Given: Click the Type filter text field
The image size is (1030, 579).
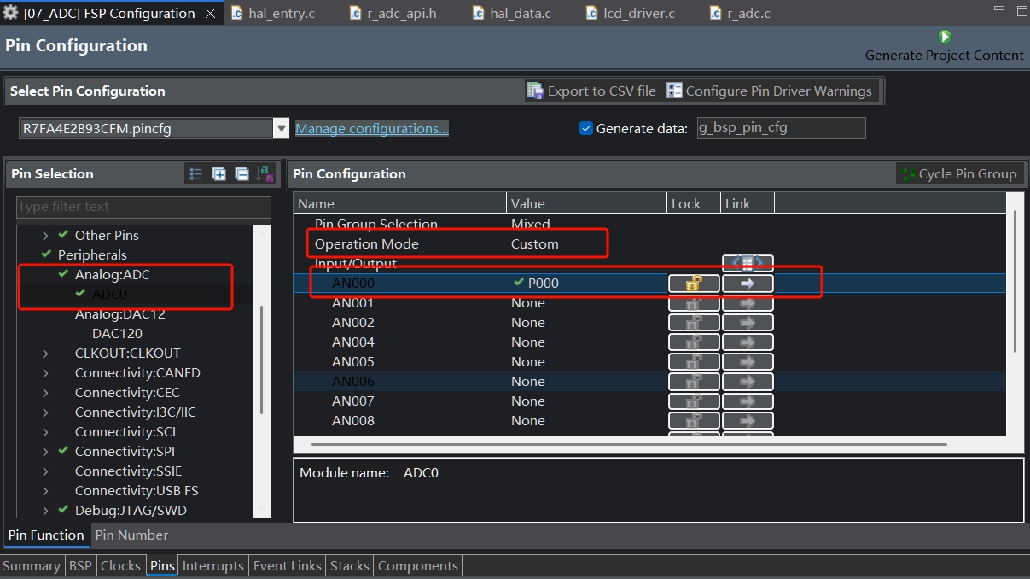Looking at the screenshot, I should point(143,207).
